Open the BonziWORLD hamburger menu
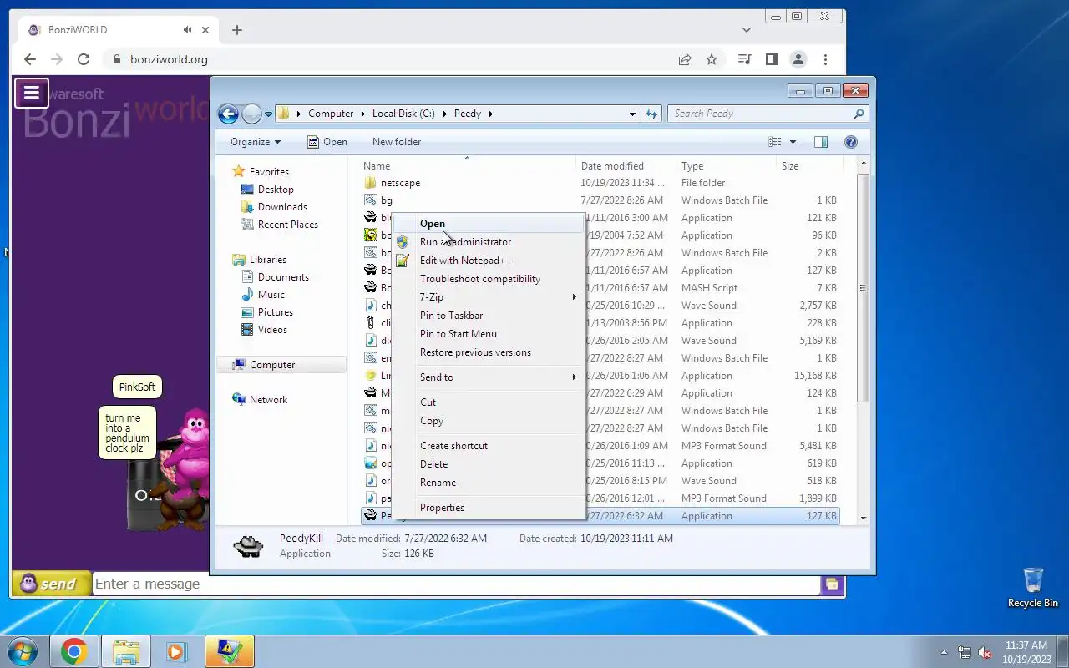Screen dimensions: 1069x668 32,93
